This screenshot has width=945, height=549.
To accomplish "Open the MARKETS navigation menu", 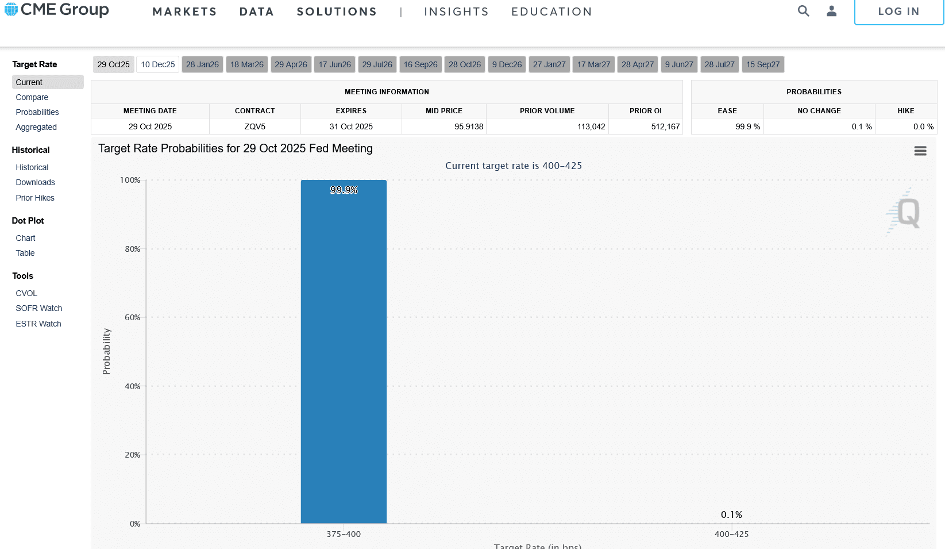I will coord(184,12).
